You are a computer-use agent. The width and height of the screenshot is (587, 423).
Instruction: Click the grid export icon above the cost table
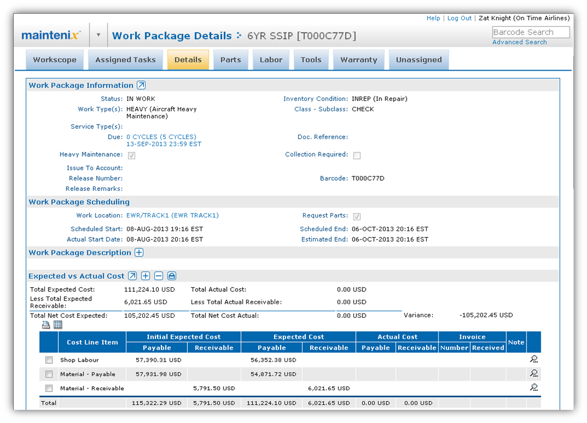pos(58,325)
